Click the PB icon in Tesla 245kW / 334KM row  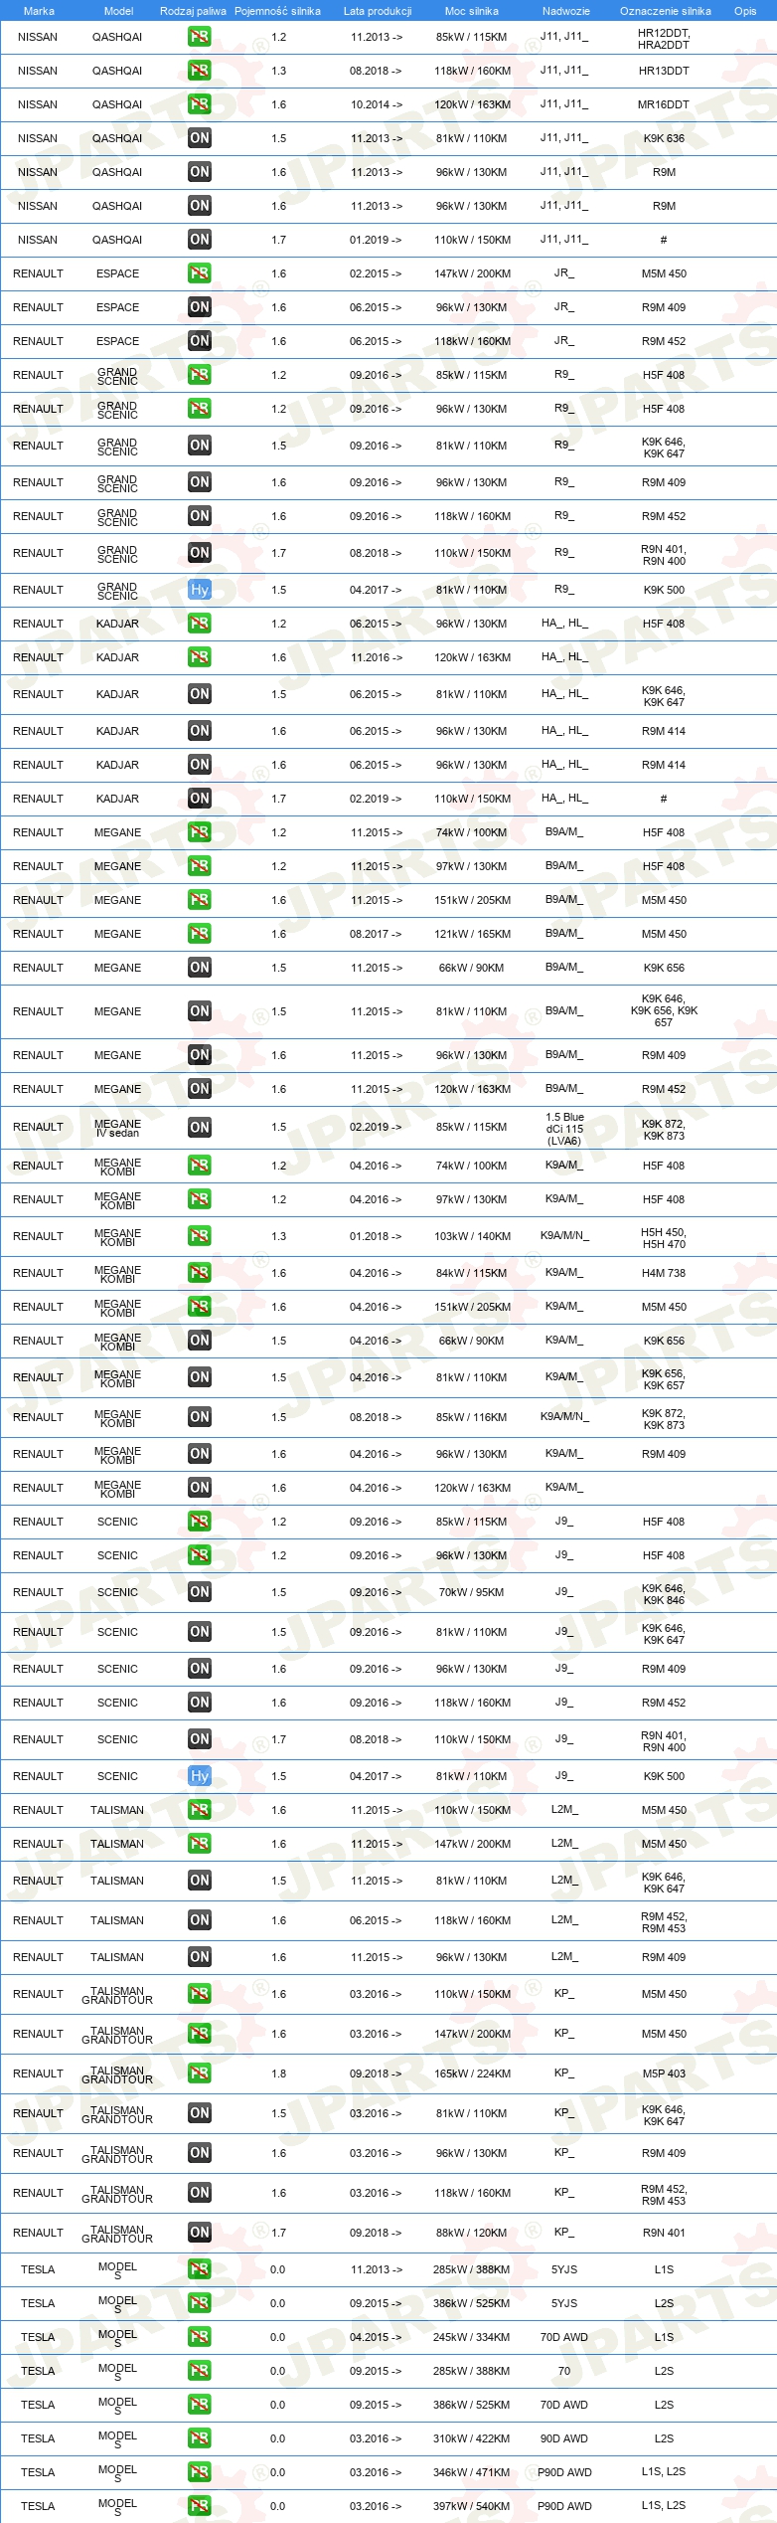click(x=200, y=2337)
